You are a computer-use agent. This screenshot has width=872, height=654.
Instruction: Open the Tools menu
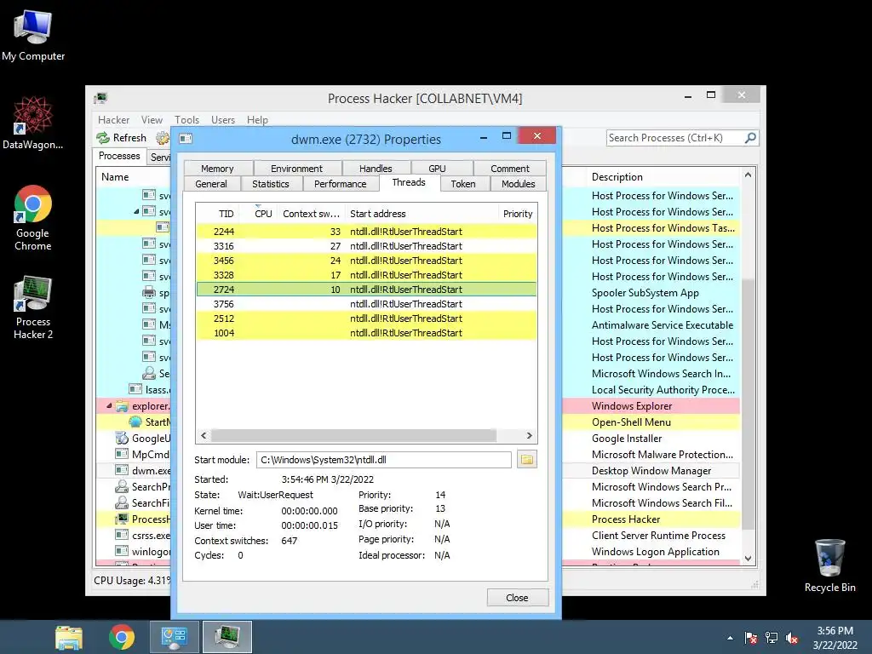(x=186, y=119)
